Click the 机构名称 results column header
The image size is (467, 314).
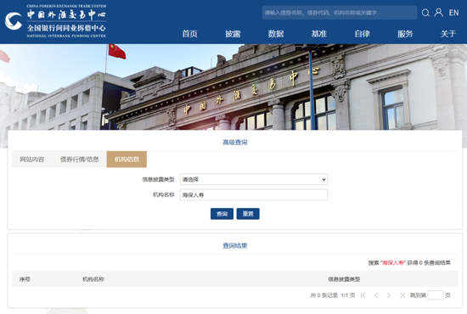tap(93, 279)
